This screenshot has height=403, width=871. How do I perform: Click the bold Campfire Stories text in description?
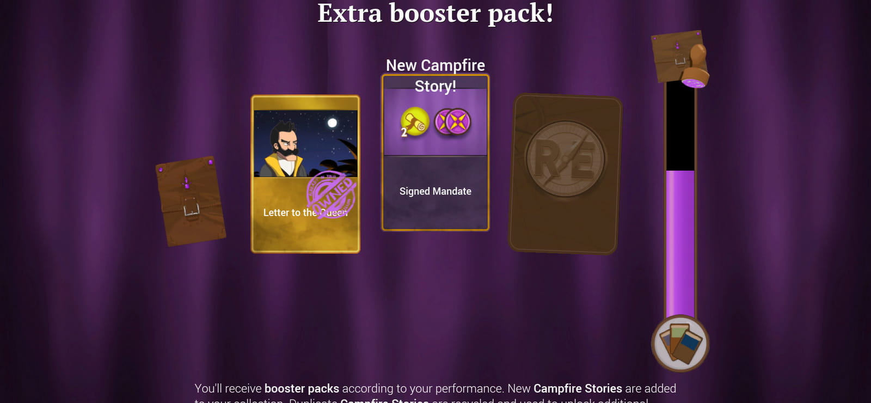(578, 388)
